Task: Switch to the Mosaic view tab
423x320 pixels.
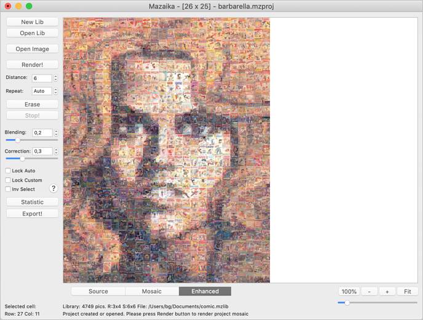Action: click(x=152, y=291)
